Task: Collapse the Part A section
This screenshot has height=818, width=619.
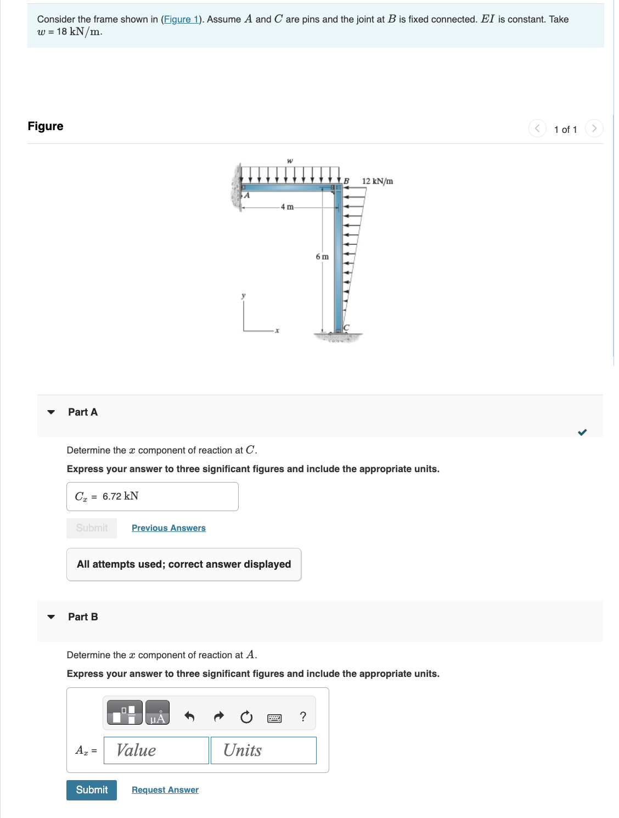Action: (50, 413)
